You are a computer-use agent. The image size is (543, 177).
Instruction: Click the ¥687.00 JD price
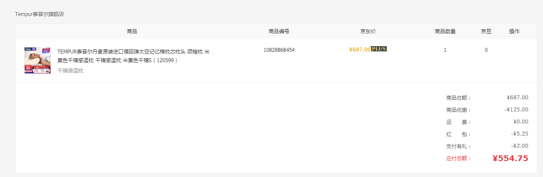coord(360,49)
